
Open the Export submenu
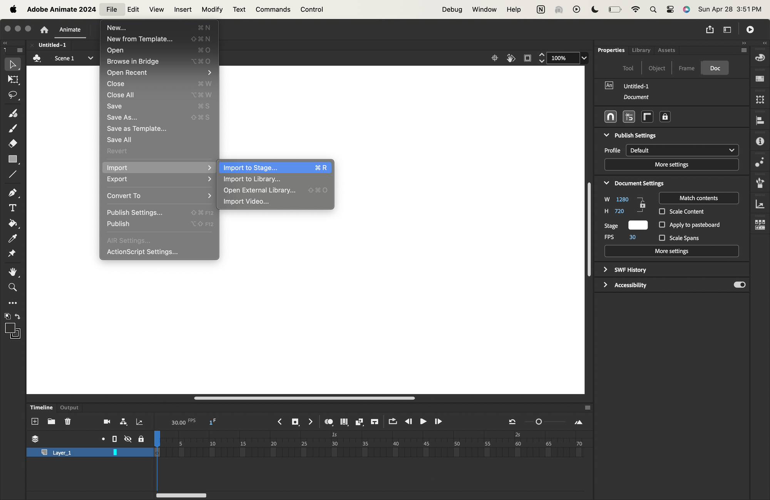[159, 179]
